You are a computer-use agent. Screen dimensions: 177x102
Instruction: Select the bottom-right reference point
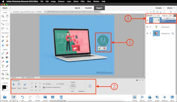[40, 90]
